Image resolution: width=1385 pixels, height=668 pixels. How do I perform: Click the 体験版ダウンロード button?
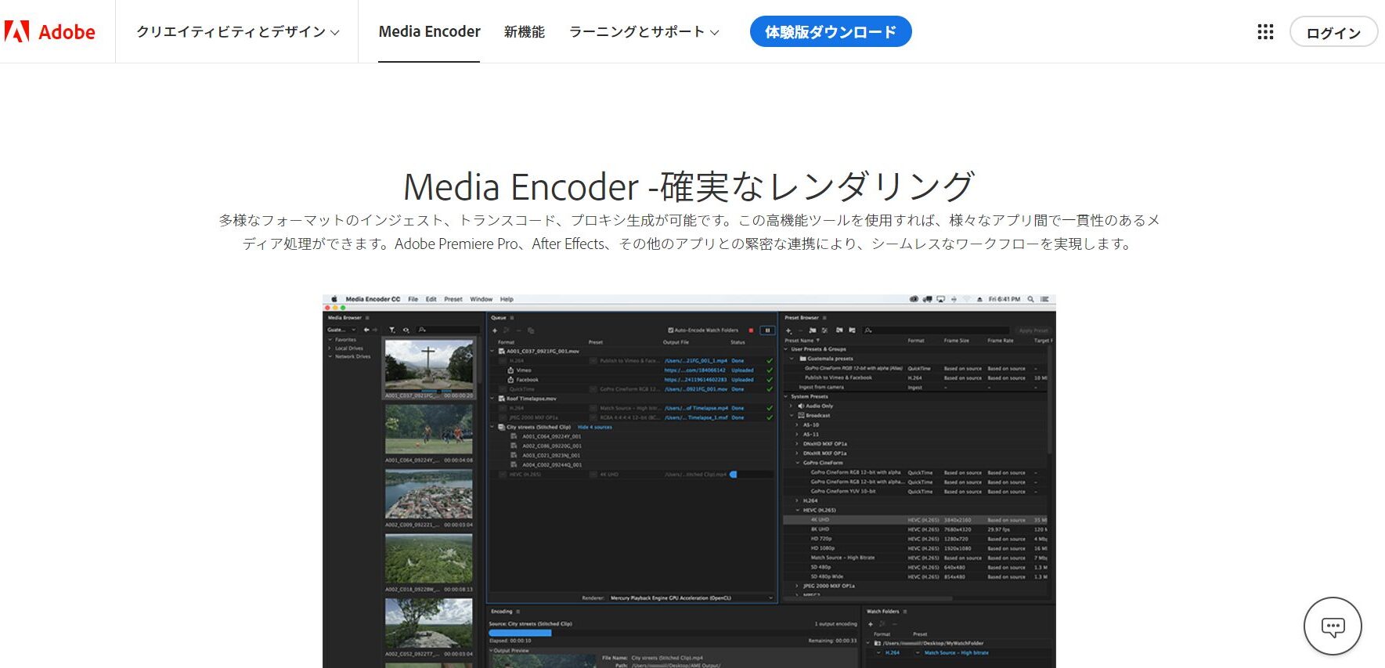point(831,31)
